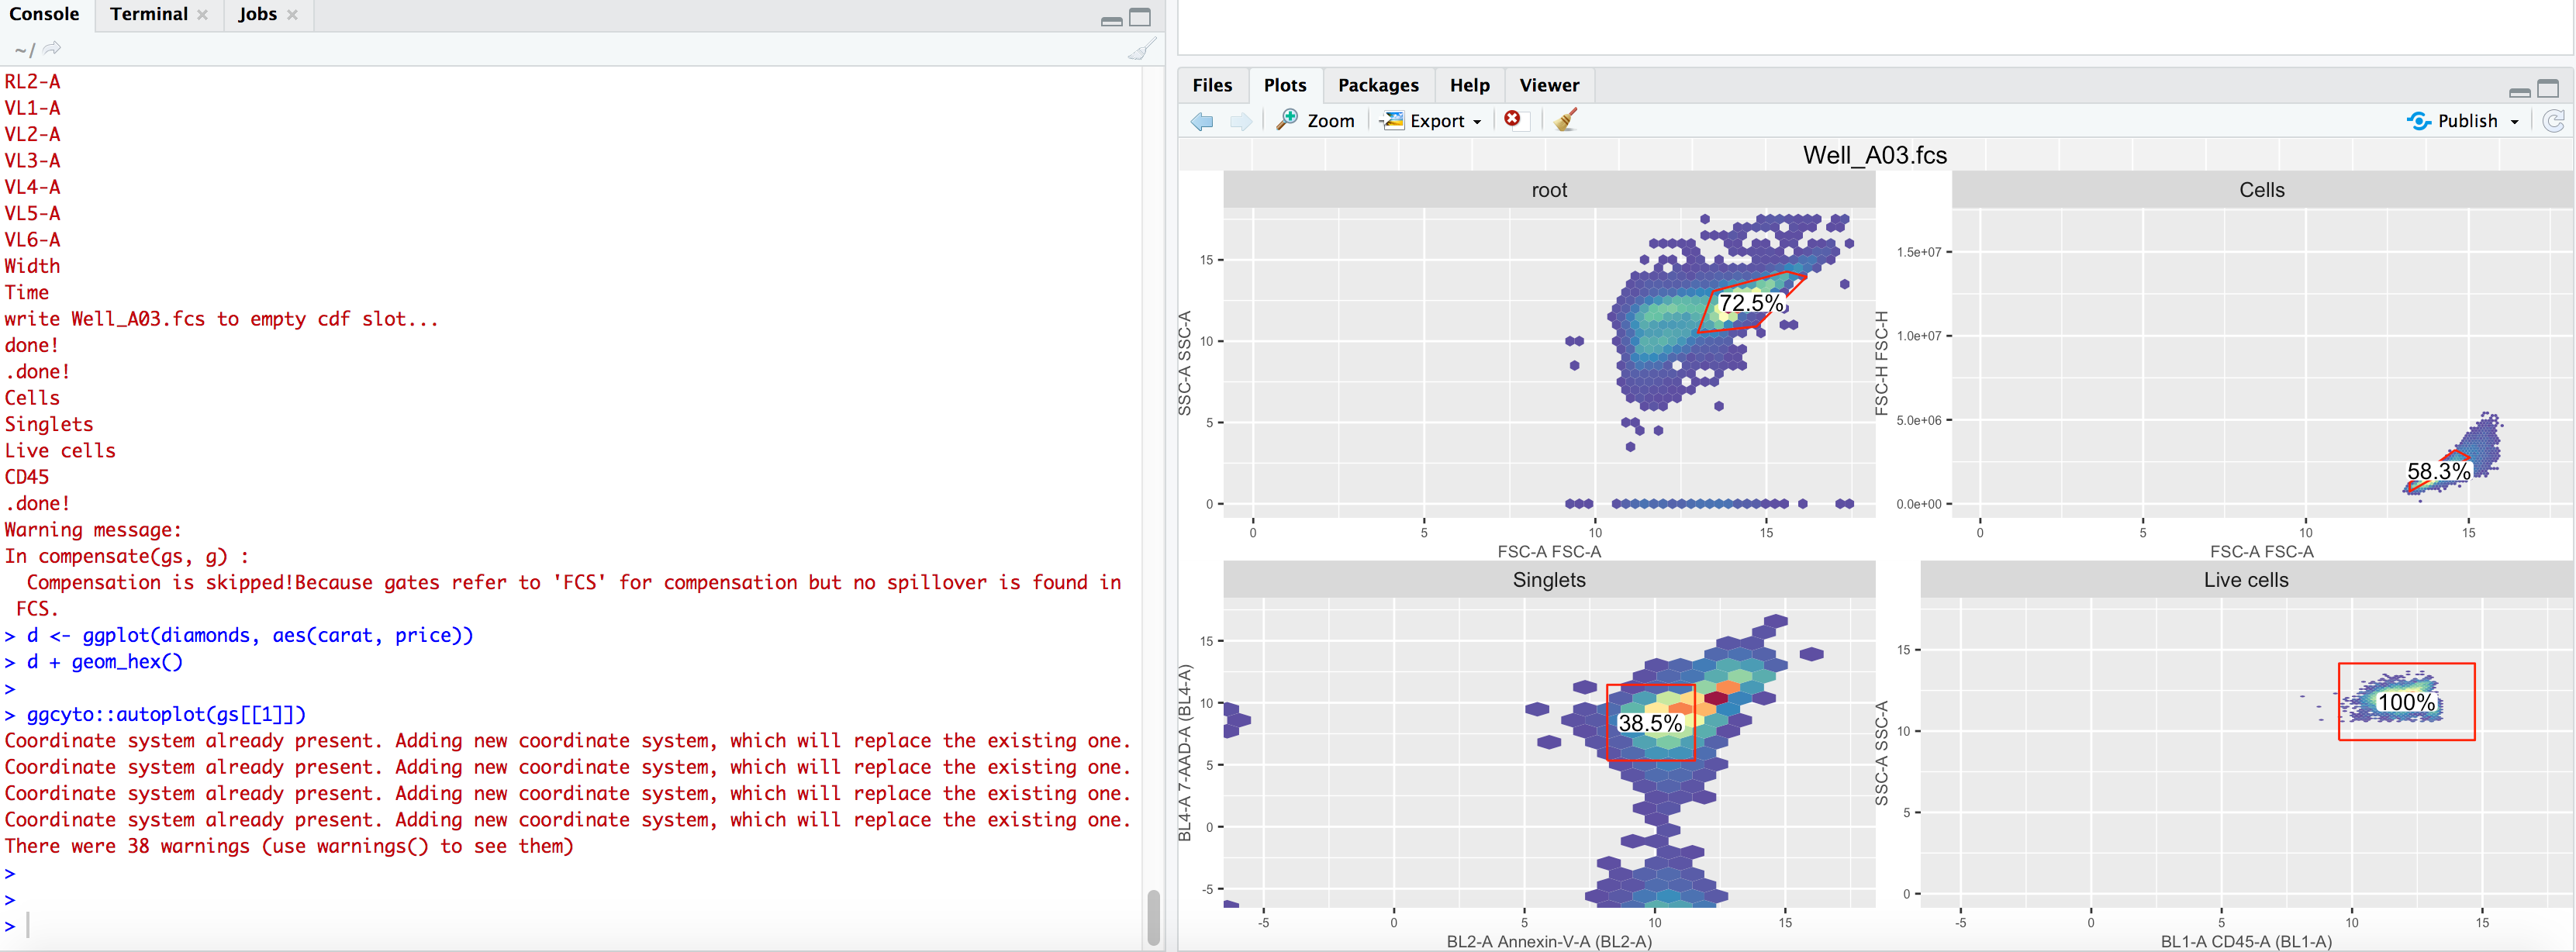Go to next plot with forward arrow

pos(1241,120)
